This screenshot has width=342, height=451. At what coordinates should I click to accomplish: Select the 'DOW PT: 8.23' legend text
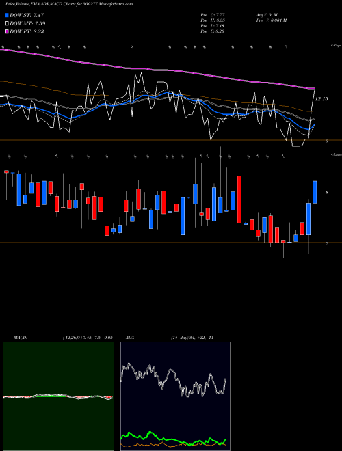(x=27, y=32)
